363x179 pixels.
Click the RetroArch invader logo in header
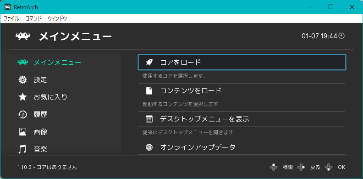[x=23, y=37]
